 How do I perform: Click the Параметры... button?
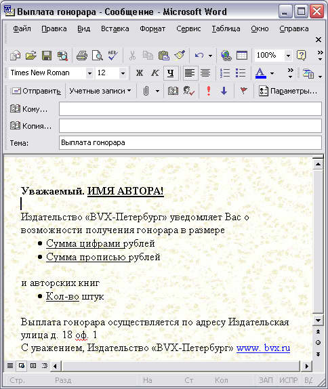click(x=288, y=91)
